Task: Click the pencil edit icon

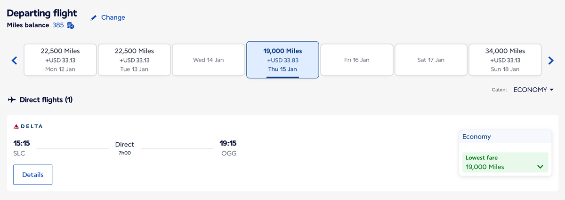Action: 93,17
